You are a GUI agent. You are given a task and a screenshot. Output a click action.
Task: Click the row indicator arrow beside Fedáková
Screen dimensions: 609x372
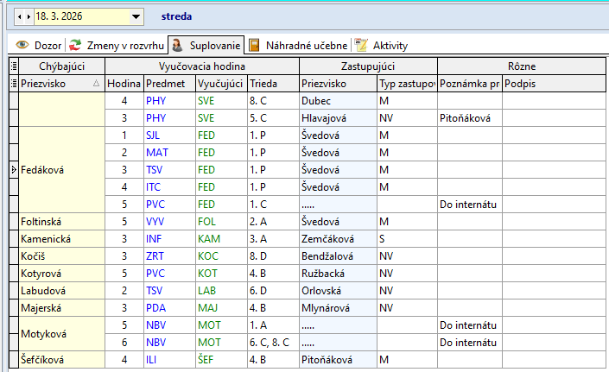(13, 170)
